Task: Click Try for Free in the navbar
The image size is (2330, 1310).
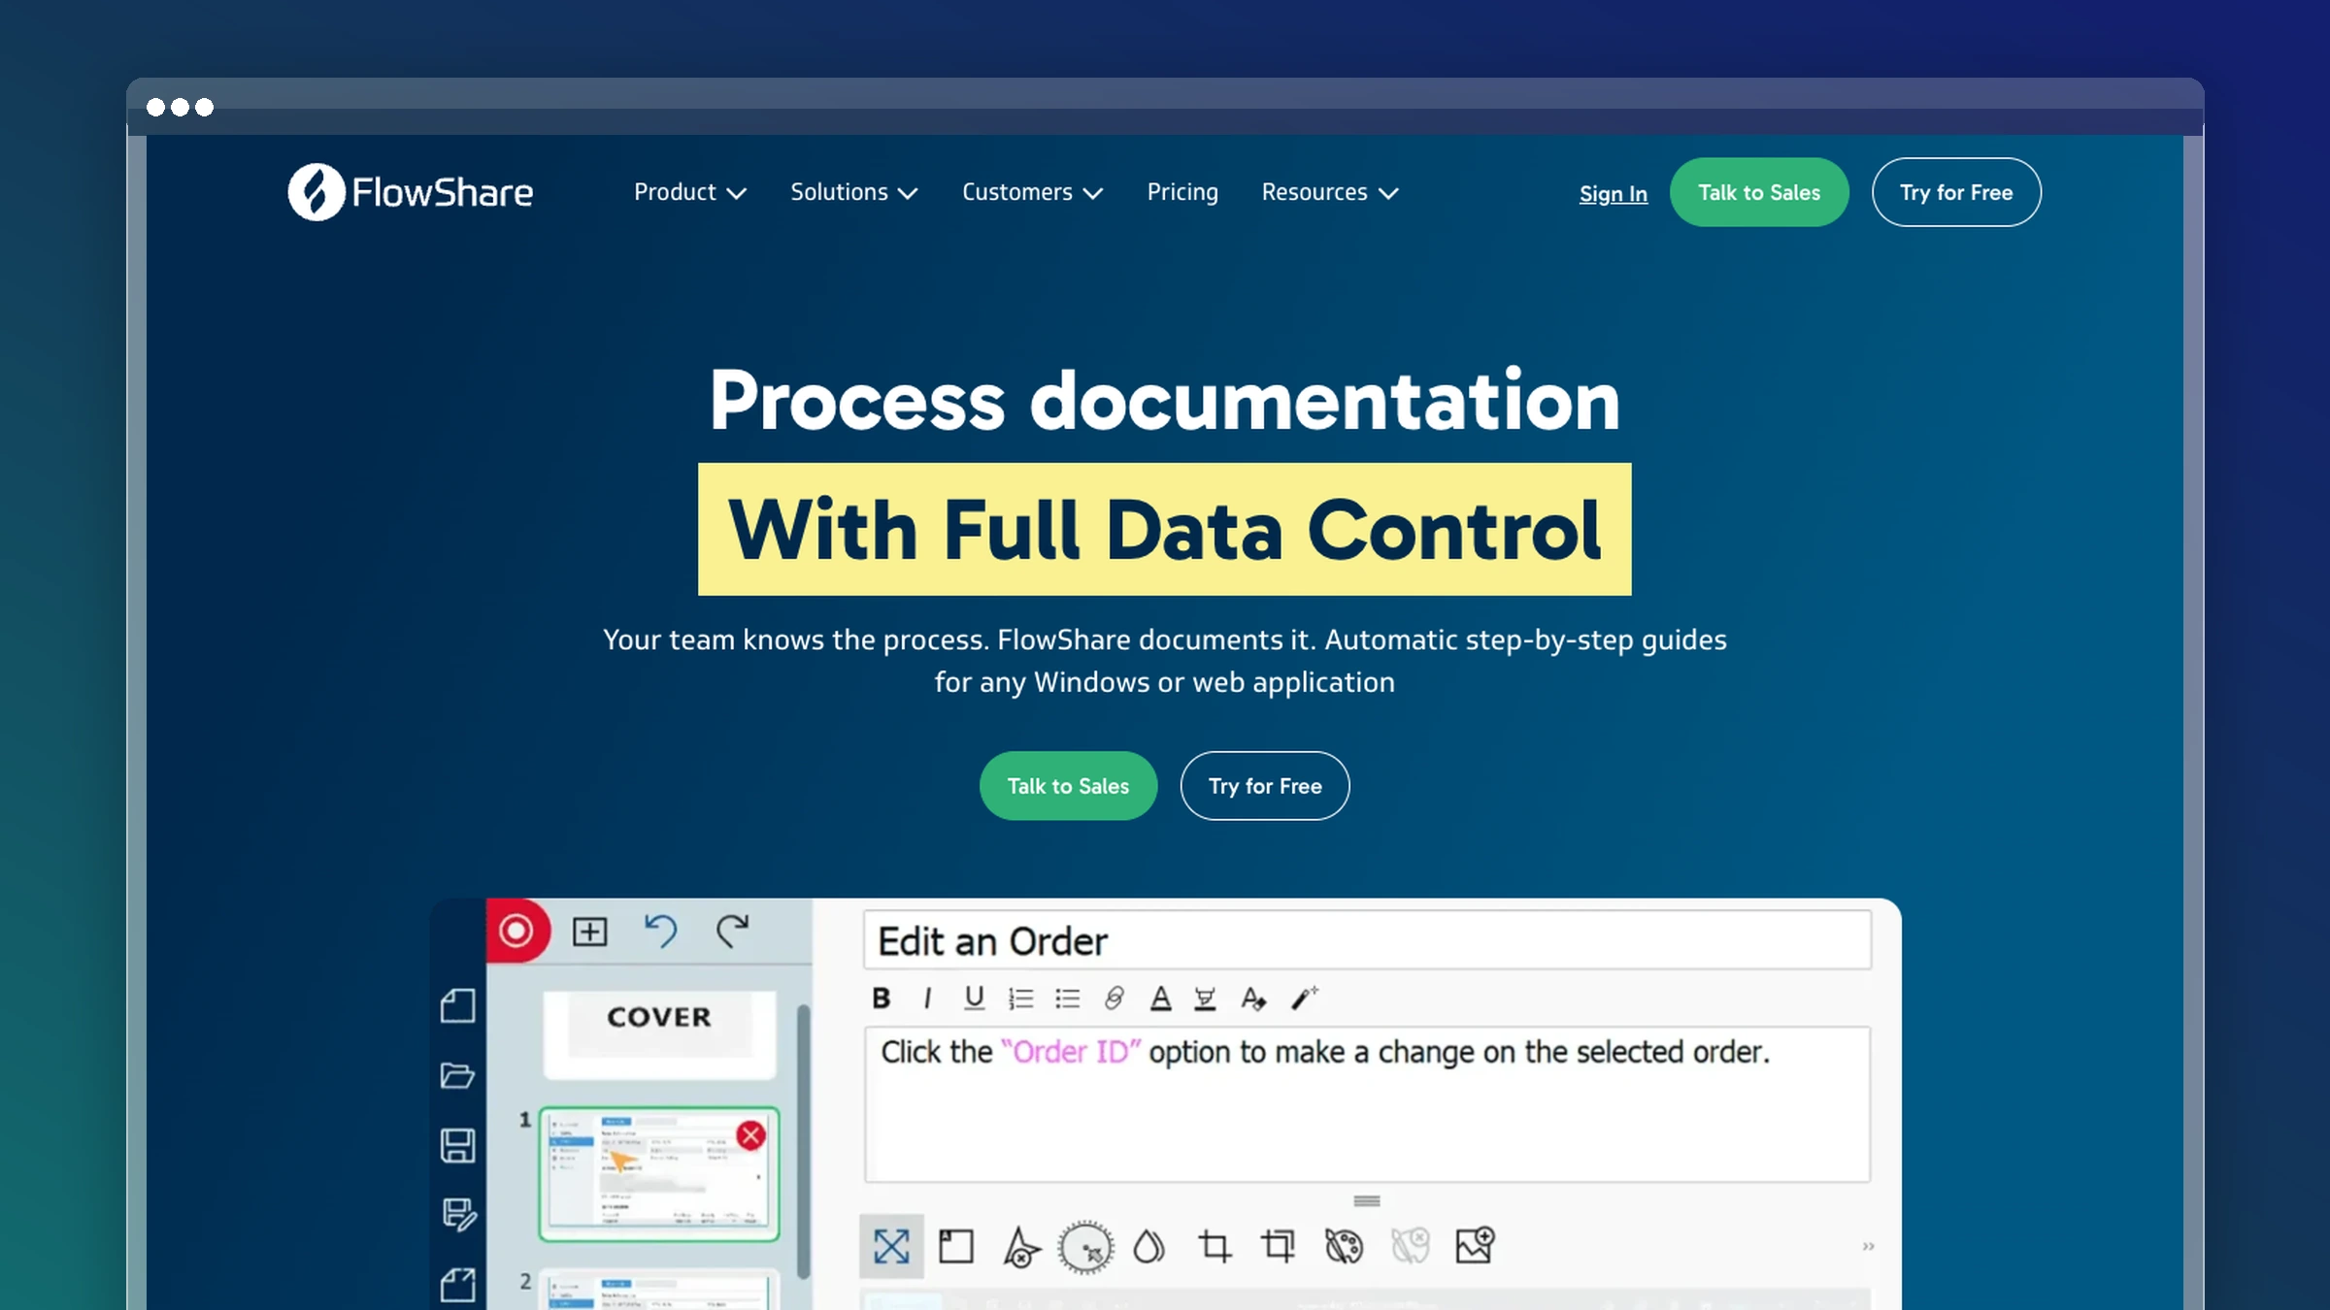Action: [x=1956, y=192]
